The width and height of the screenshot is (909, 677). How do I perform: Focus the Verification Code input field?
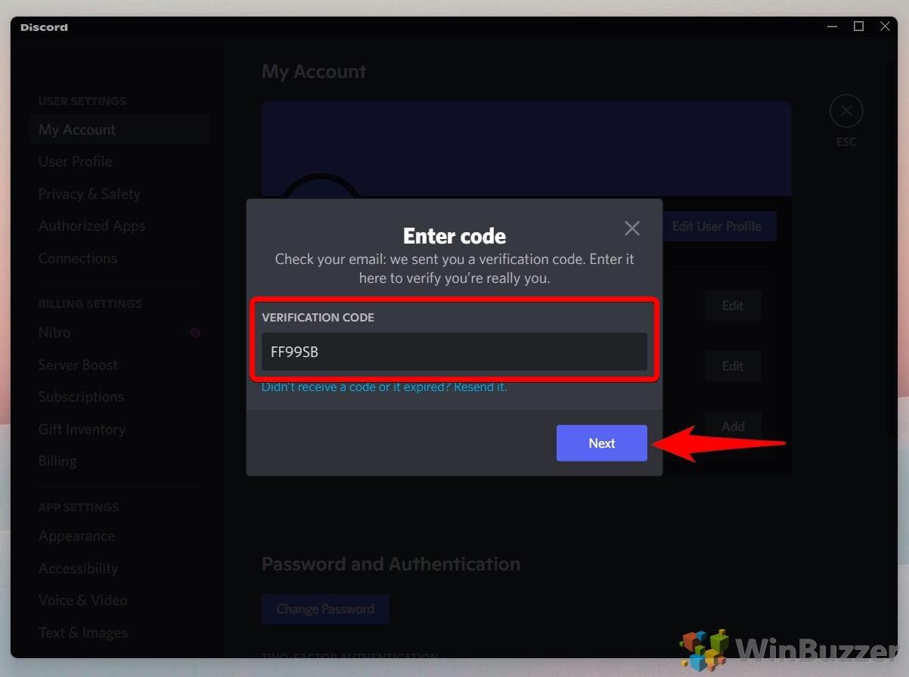tap(454, 352)
